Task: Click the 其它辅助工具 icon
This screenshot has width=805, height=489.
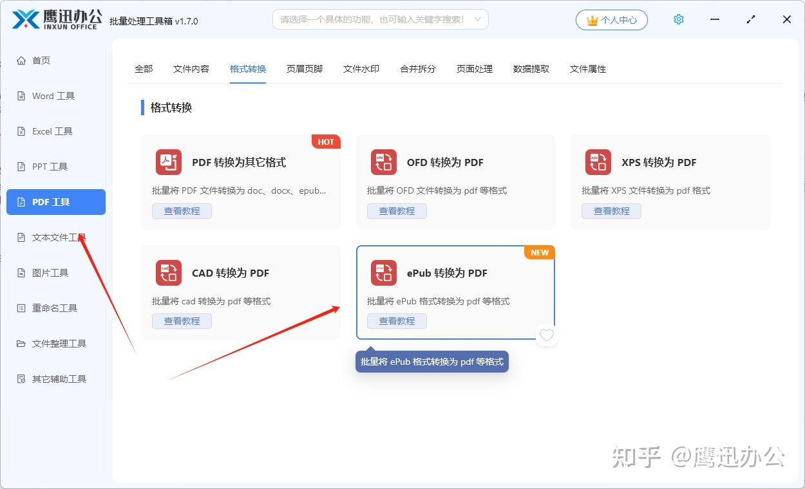Action: point(21,379)
